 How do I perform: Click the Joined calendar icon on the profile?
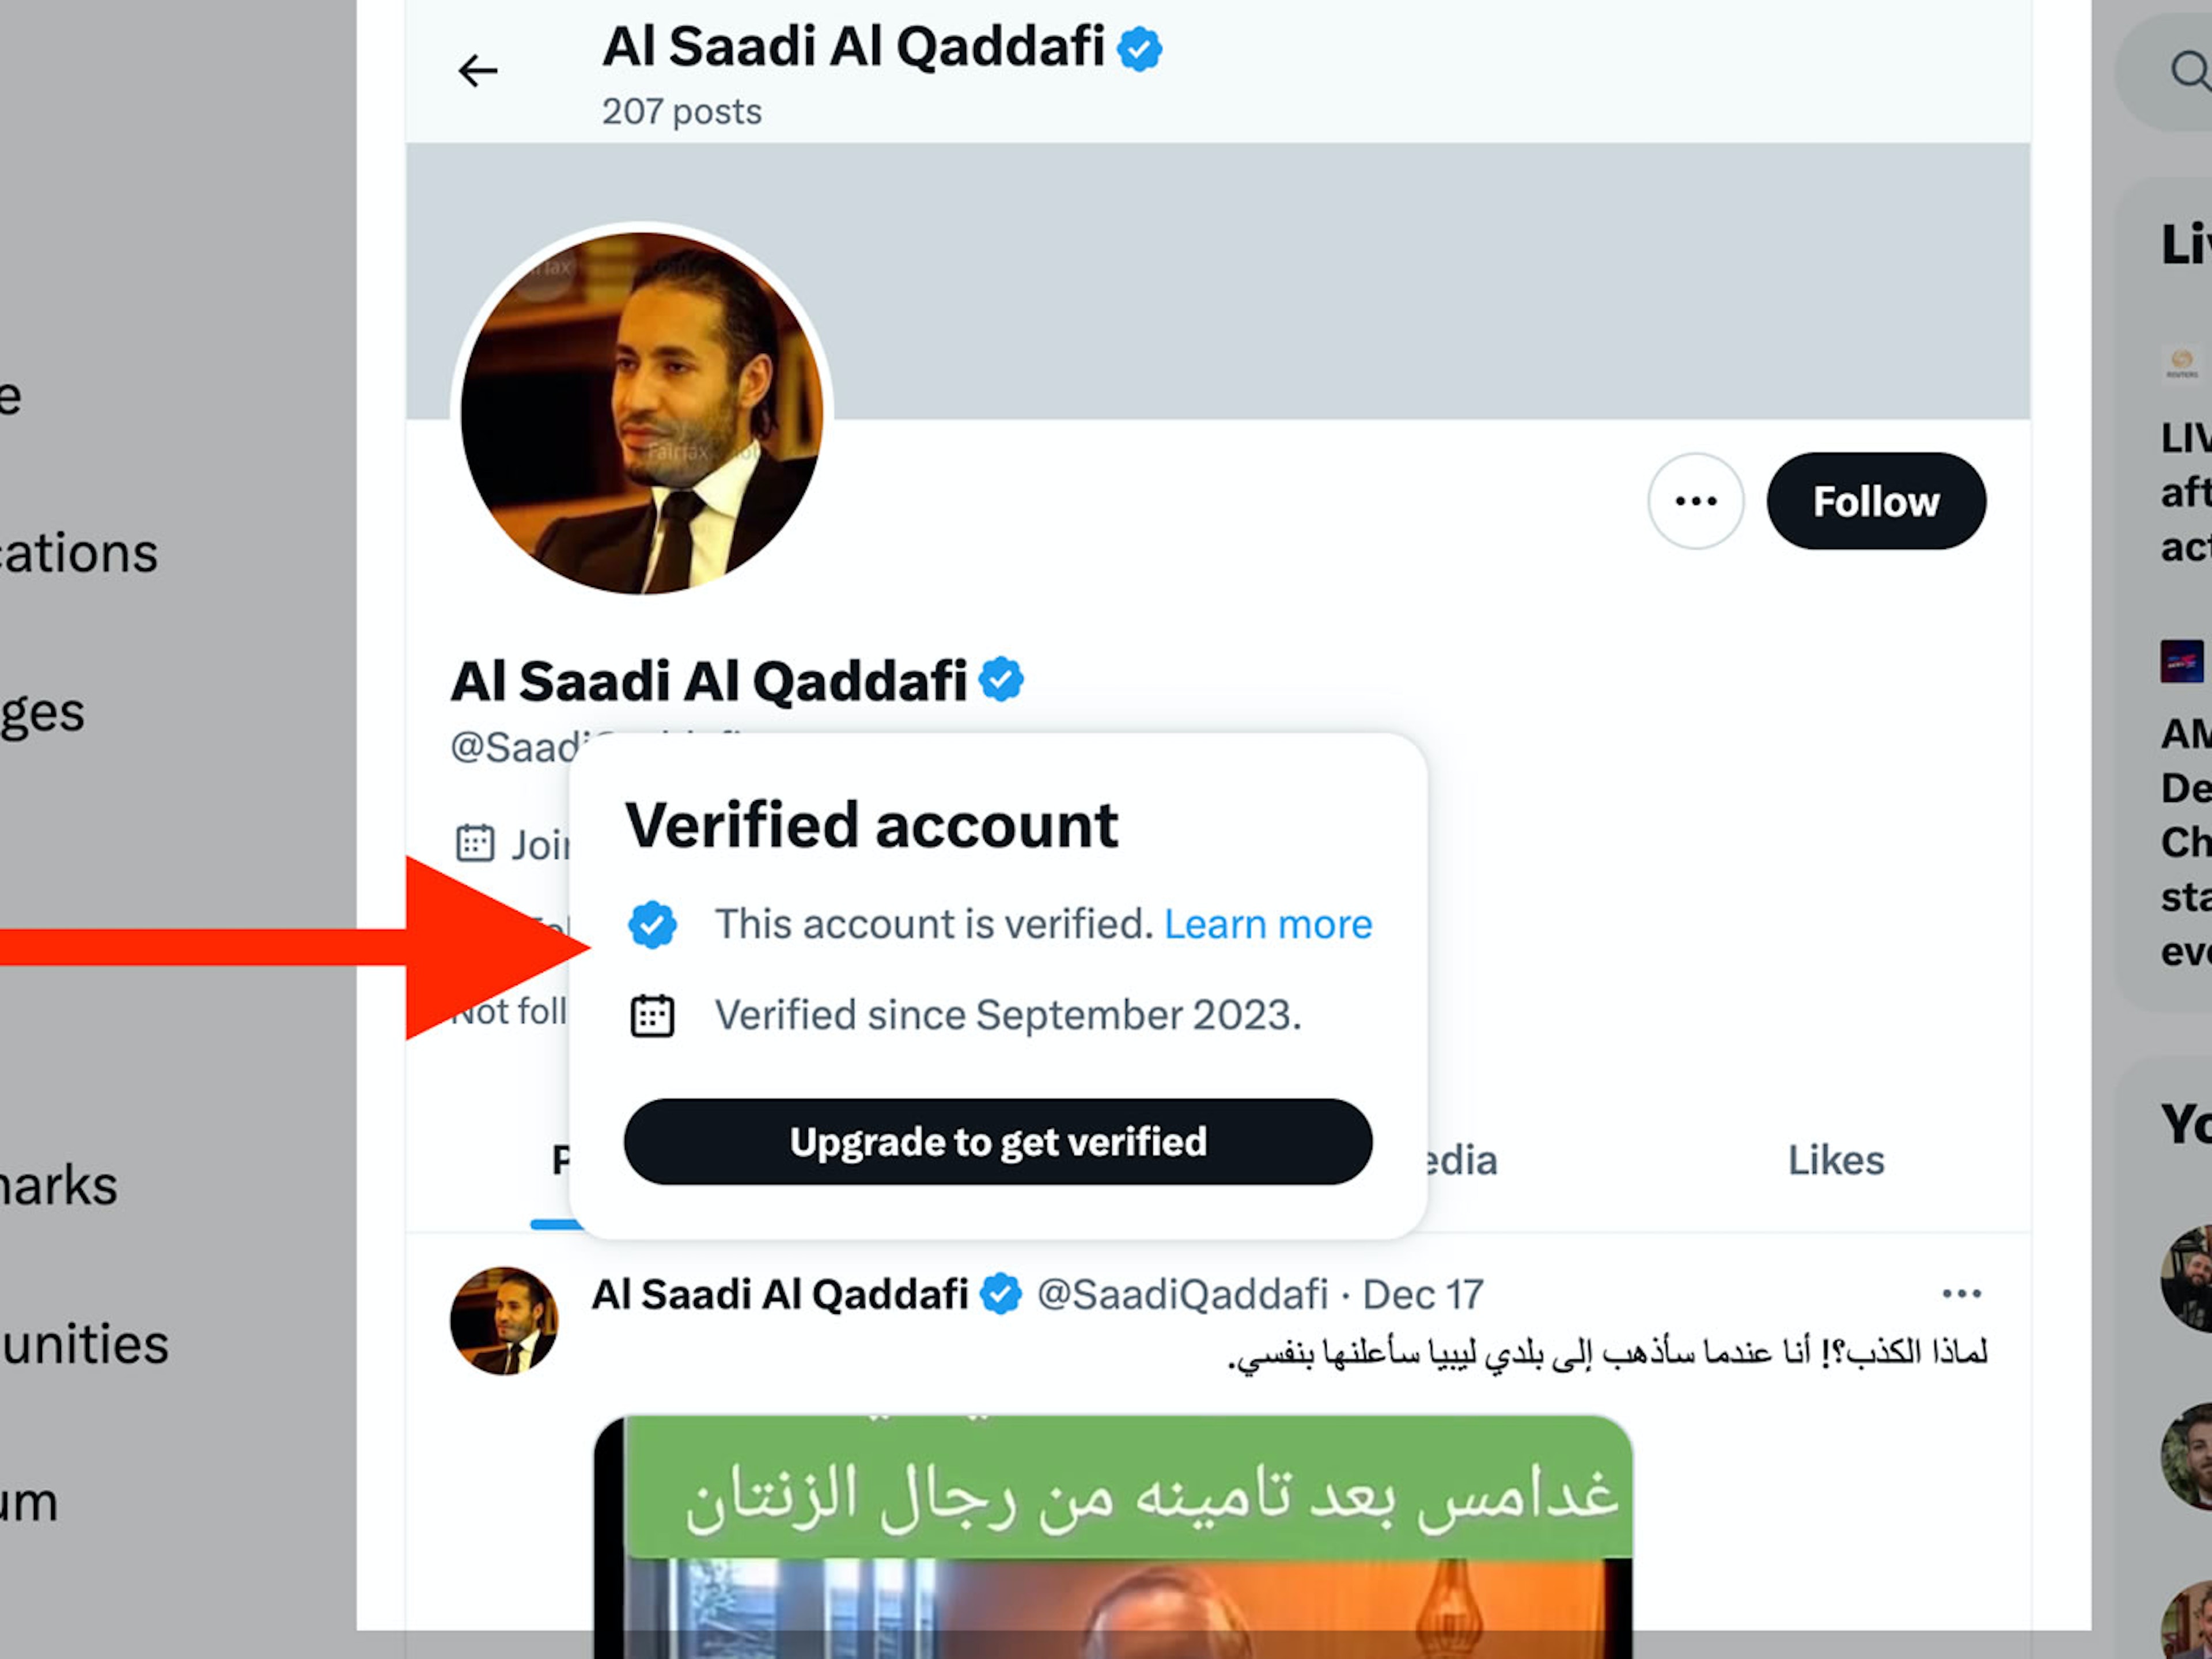tap(475, 843)
